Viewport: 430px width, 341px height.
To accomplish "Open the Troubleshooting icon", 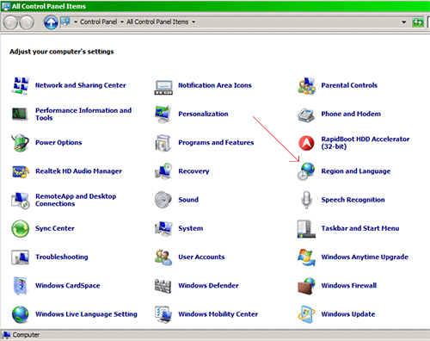I will pos(20,257).
